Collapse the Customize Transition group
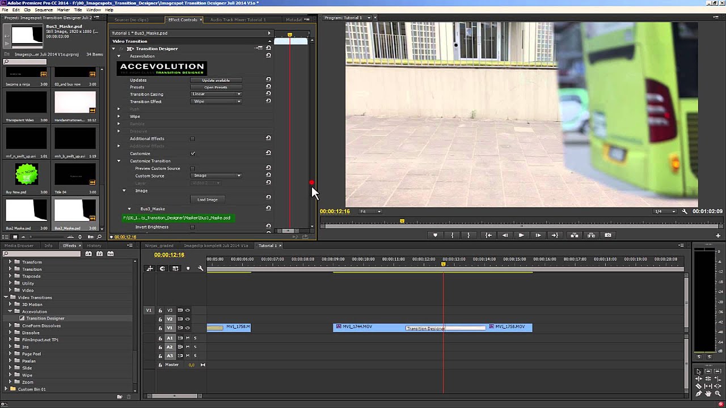 point(119,161)
